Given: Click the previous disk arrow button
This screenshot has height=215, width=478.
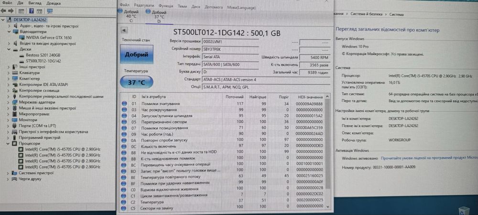Looking at the screenshot, I should coord(124,30).
